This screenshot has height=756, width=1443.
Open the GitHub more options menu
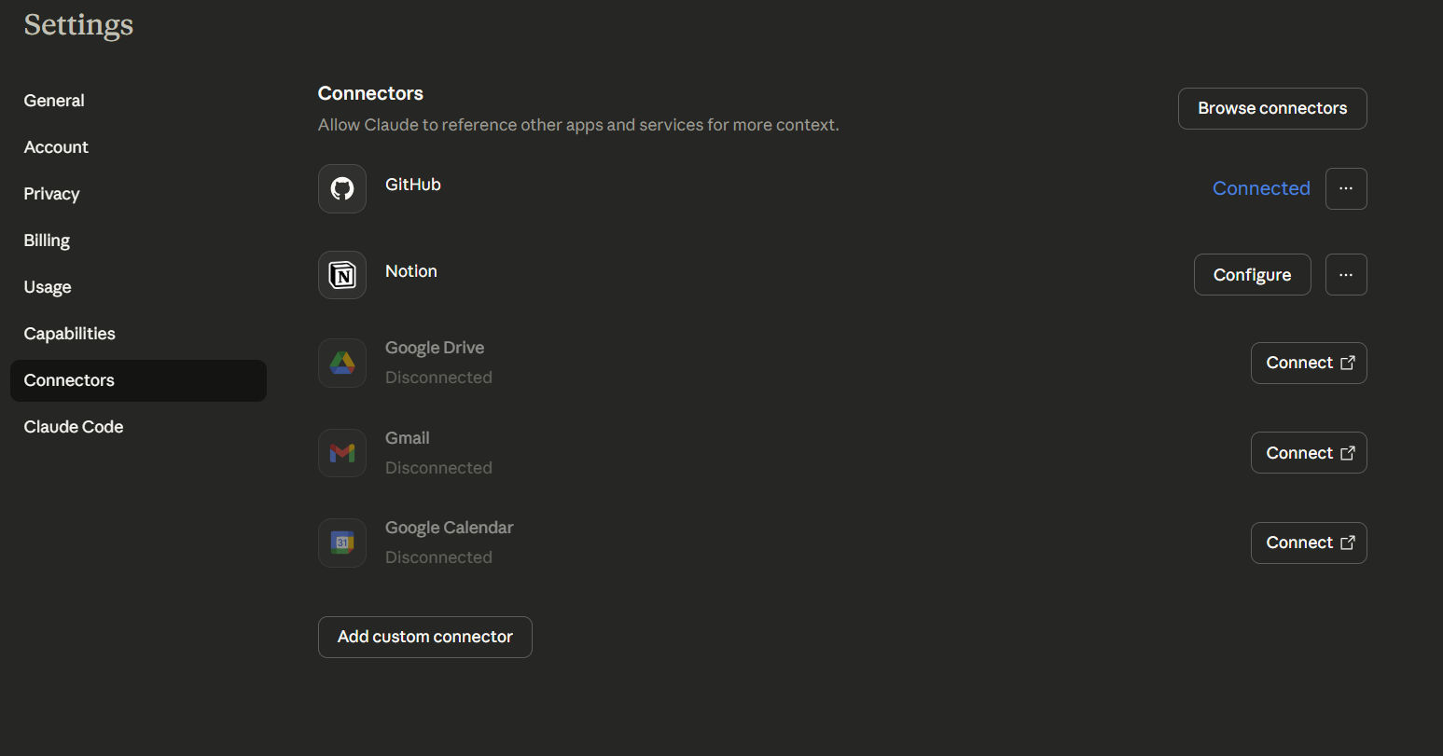pos(1346,188)
